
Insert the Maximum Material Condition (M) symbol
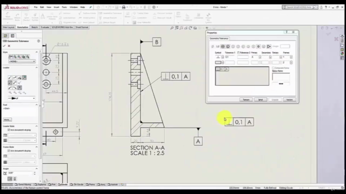223,46
